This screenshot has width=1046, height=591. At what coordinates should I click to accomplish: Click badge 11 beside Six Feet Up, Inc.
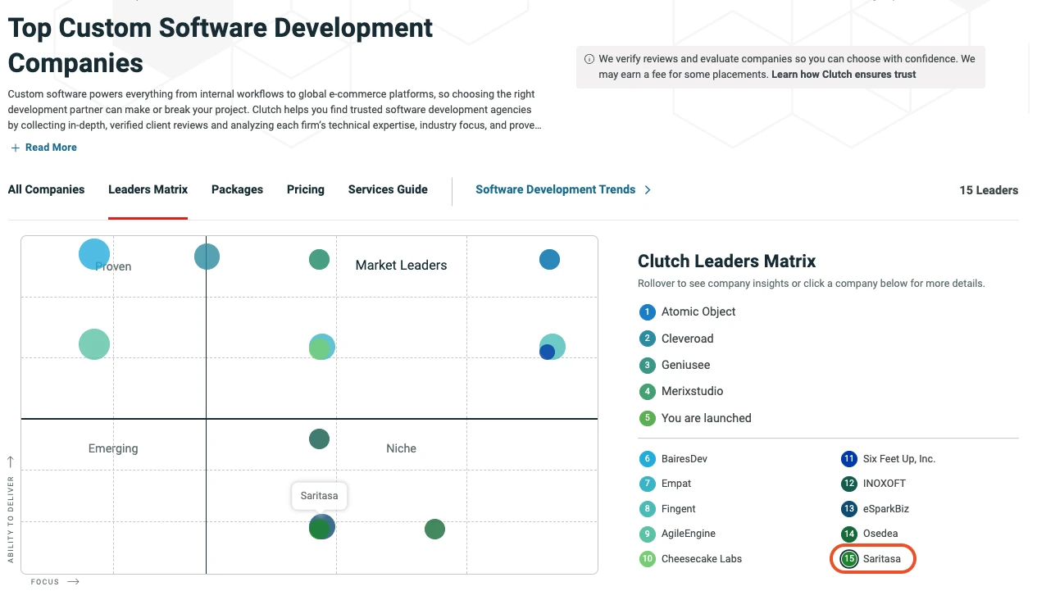(848, 458)
